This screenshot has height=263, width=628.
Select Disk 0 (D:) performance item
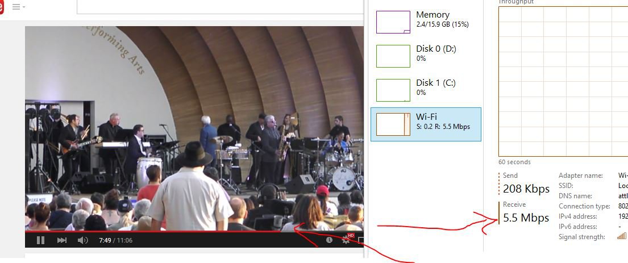point(426,56)
